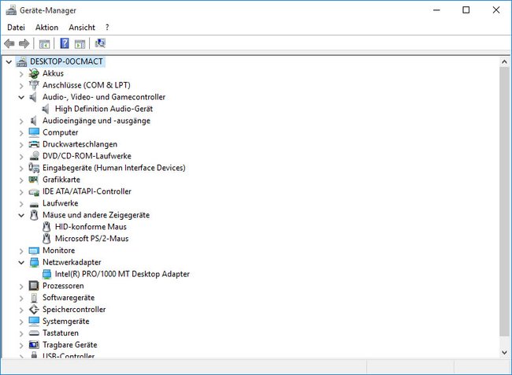The image size is (512, 375).
Task: Collapse Audio-, Video- und Gamecontroller
Action: (21, 98)
